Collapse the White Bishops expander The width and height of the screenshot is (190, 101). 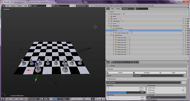coord(111,28)
